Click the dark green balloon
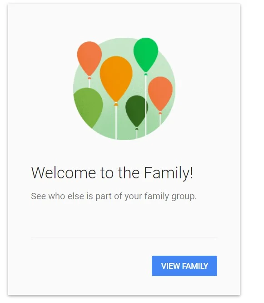The image size is (264, 303). (x=136, y=111)
